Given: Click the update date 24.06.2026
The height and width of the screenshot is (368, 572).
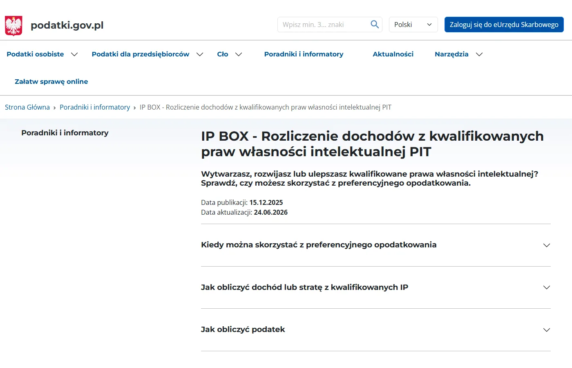Looking at the screenshot, I should [x=270, y=212].
